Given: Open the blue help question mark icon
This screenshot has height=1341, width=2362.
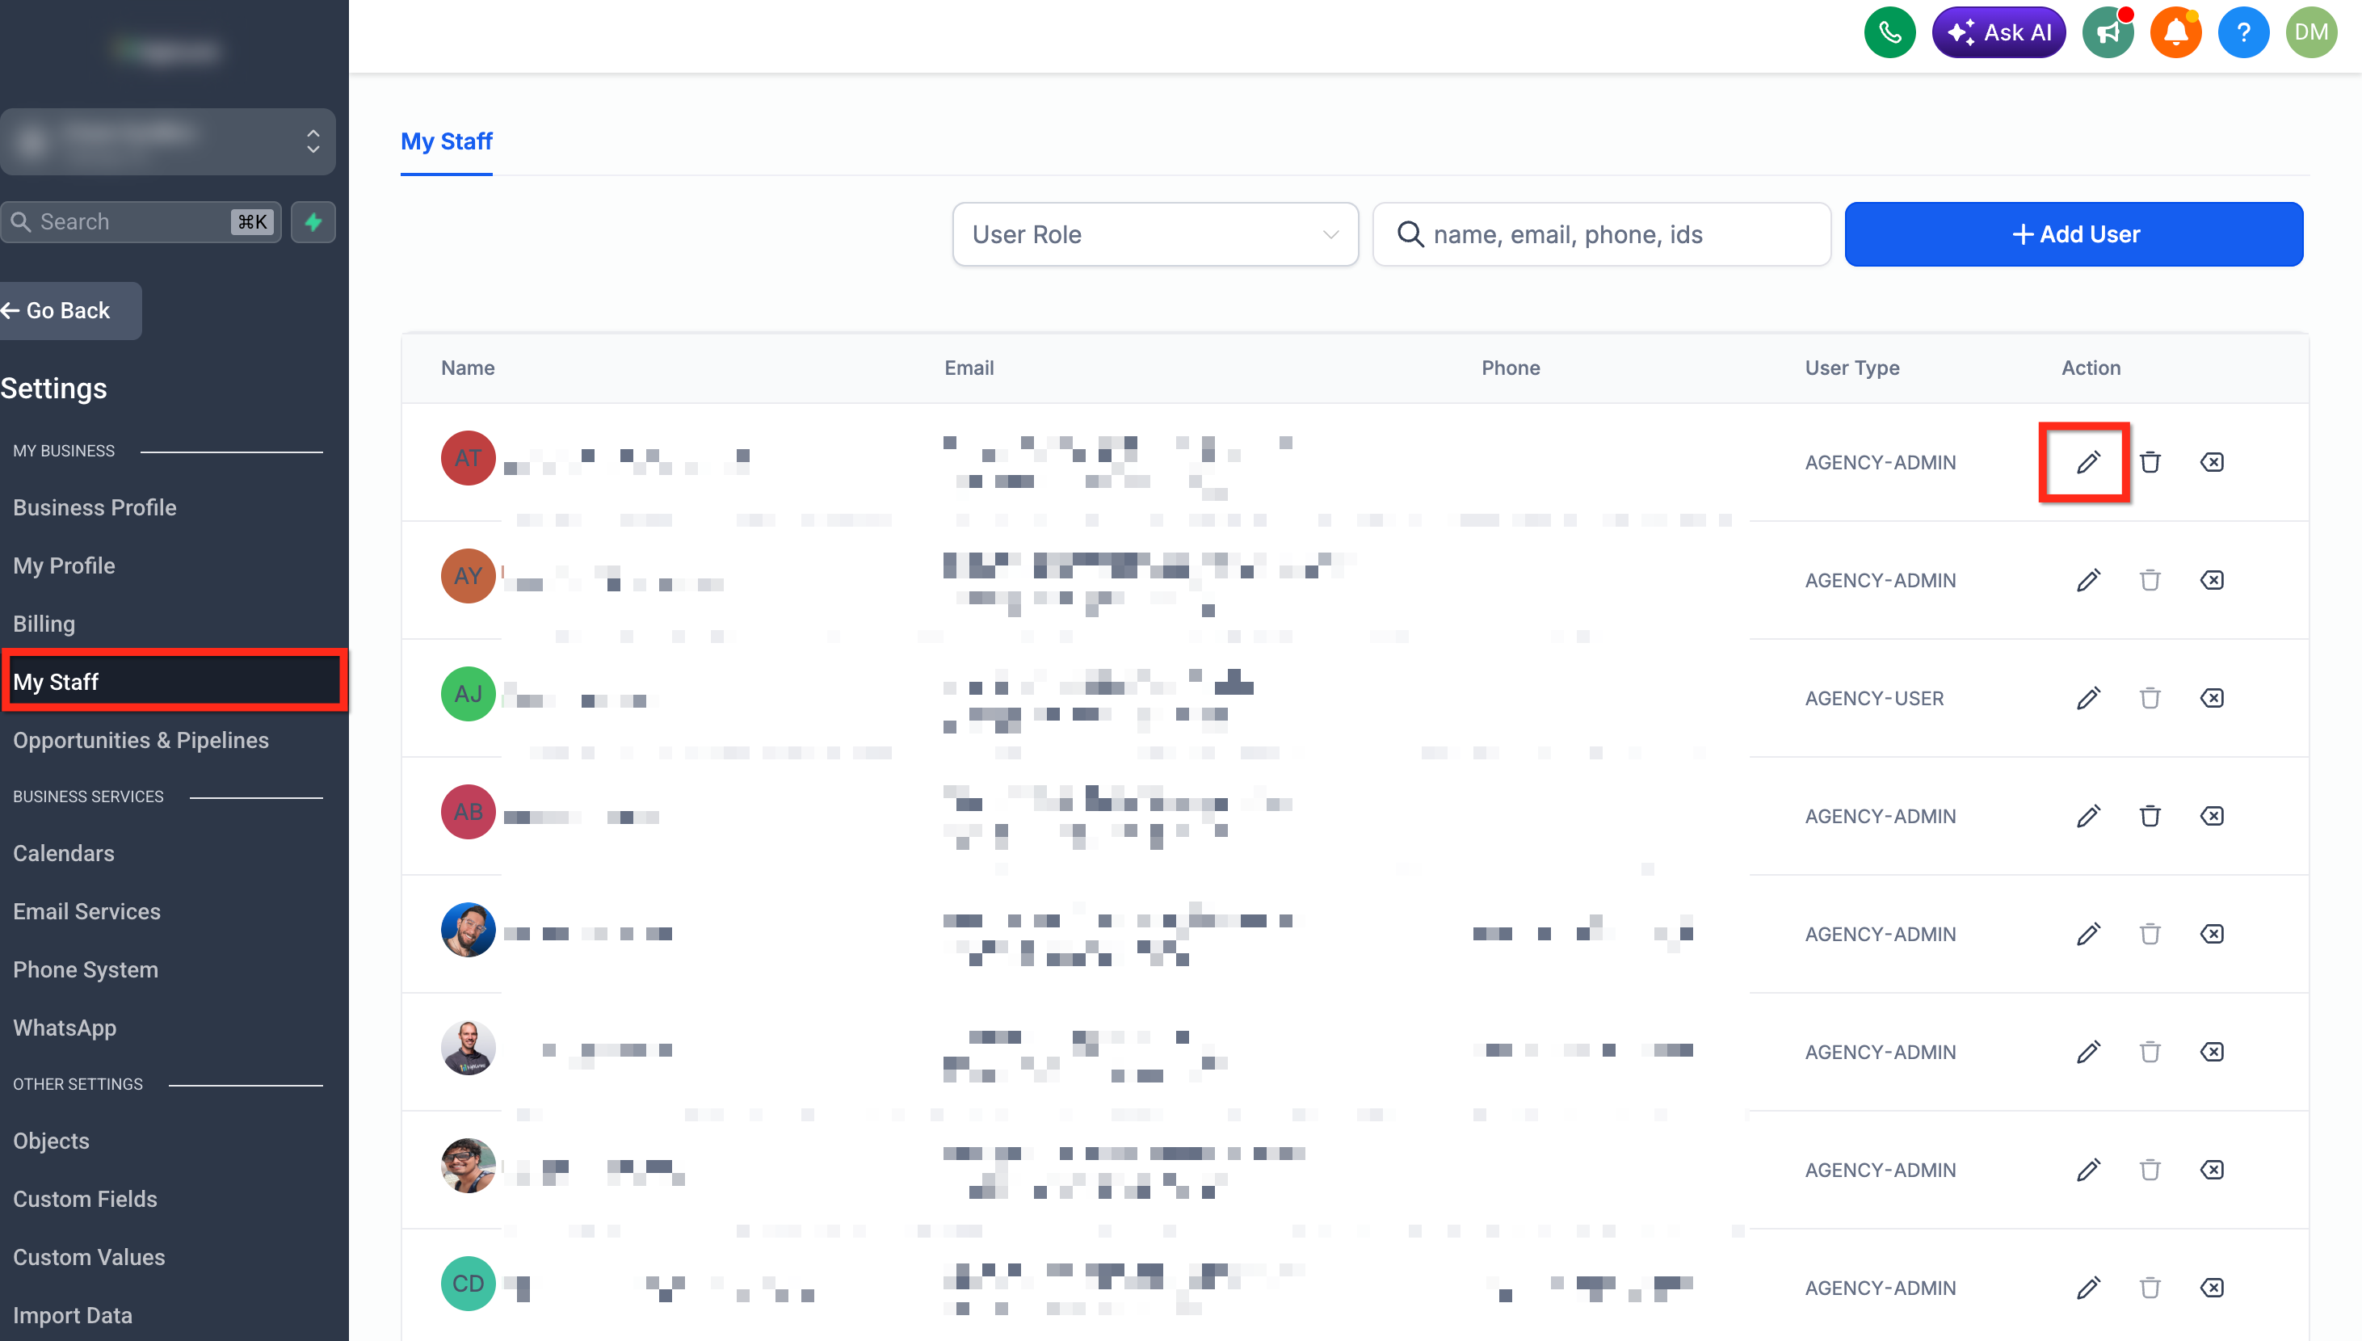Looking at the screenshot, I should pos(2243,33).
